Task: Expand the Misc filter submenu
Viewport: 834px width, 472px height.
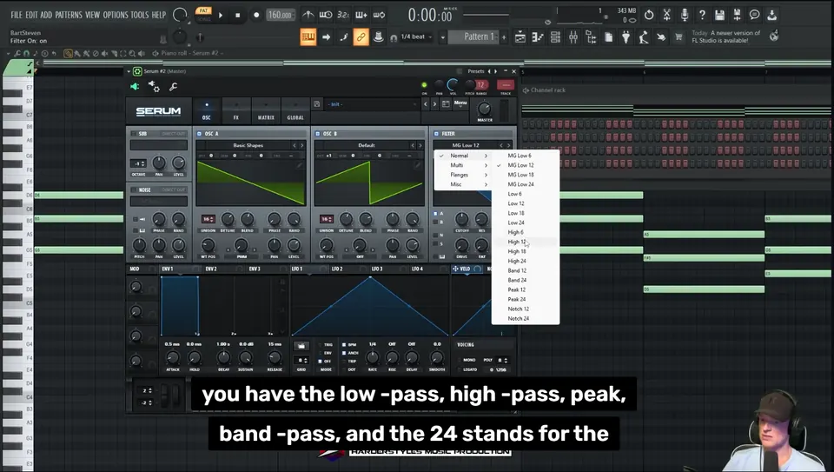Action: click(x=462, y=184)
